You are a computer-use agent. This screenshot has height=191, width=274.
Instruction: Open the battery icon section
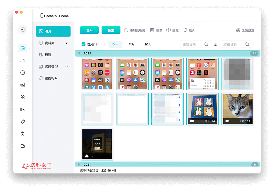tap(23, 134)
